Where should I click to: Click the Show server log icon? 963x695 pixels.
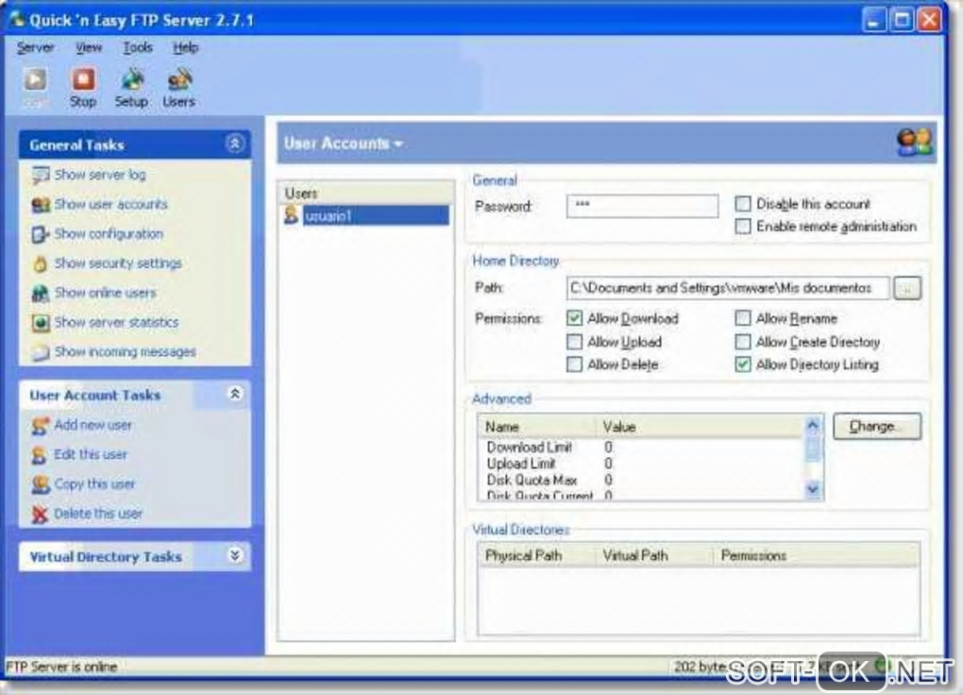tap(41, 175)
